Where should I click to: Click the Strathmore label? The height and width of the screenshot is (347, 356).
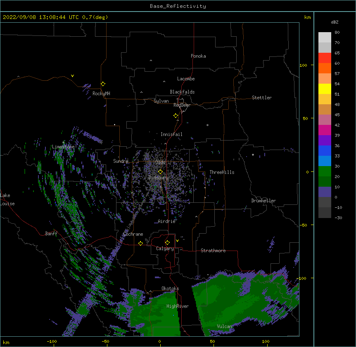point(213,251)
